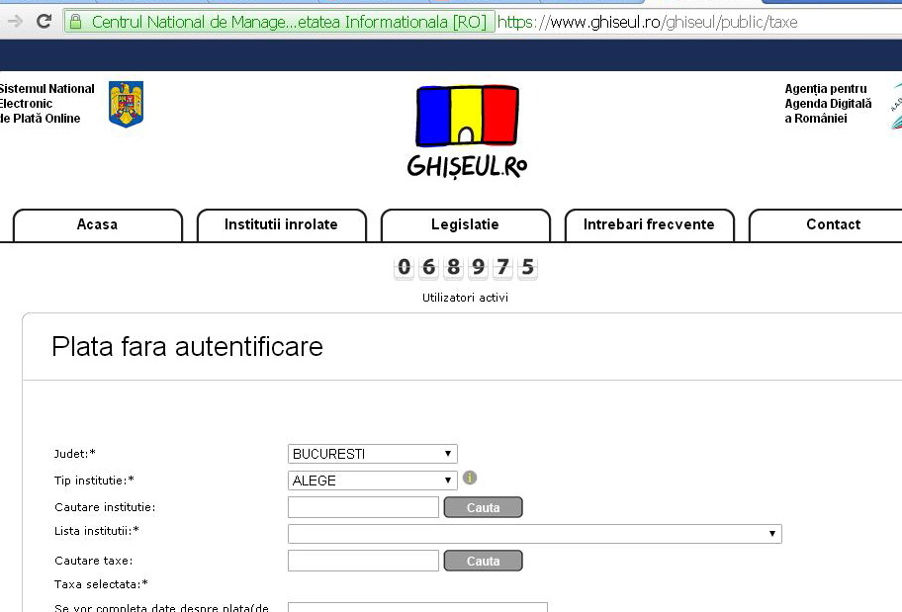Viewport: 902px width, 612px height.
Task: Click the browser forward arrow
Action: click(x=15, y=22)
